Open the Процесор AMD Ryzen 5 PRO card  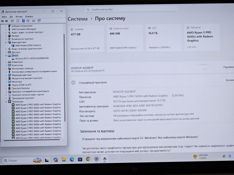202,37
